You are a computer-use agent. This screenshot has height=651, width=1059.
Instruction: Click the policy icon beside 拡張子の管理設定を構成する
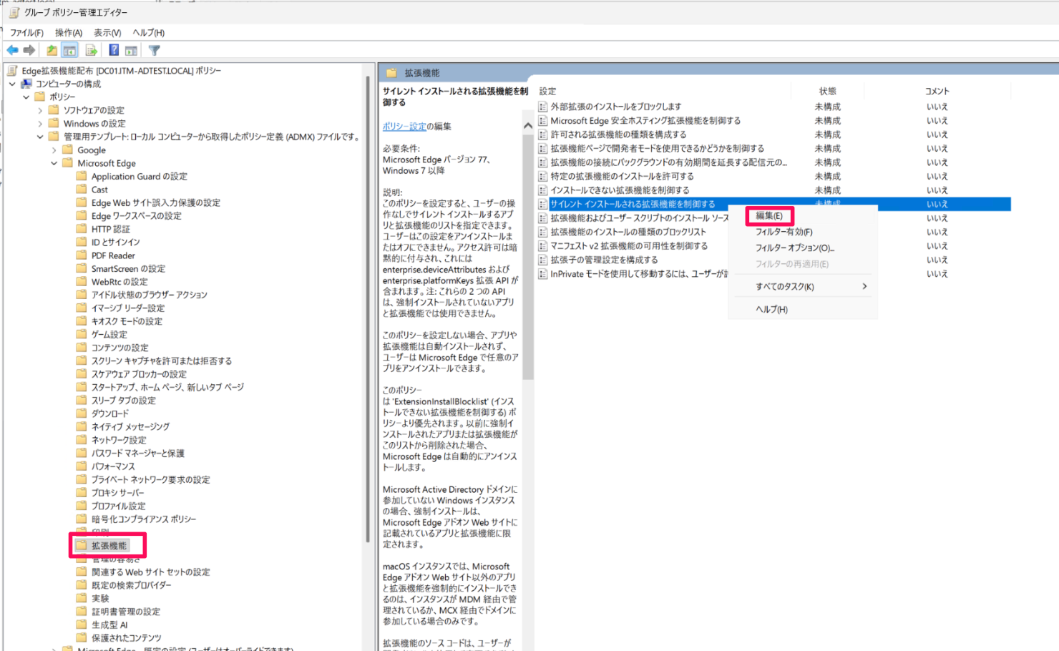point(543,260)
